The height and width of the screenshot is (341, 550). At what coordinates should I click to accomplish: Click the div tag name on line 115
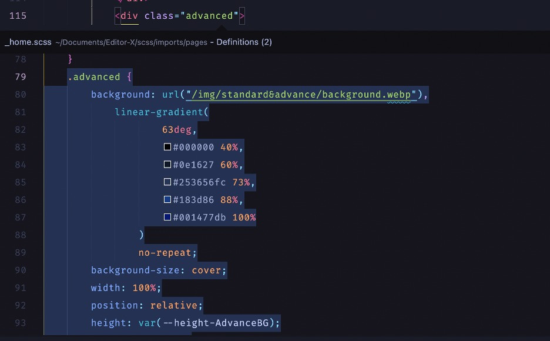pos(129,16)
